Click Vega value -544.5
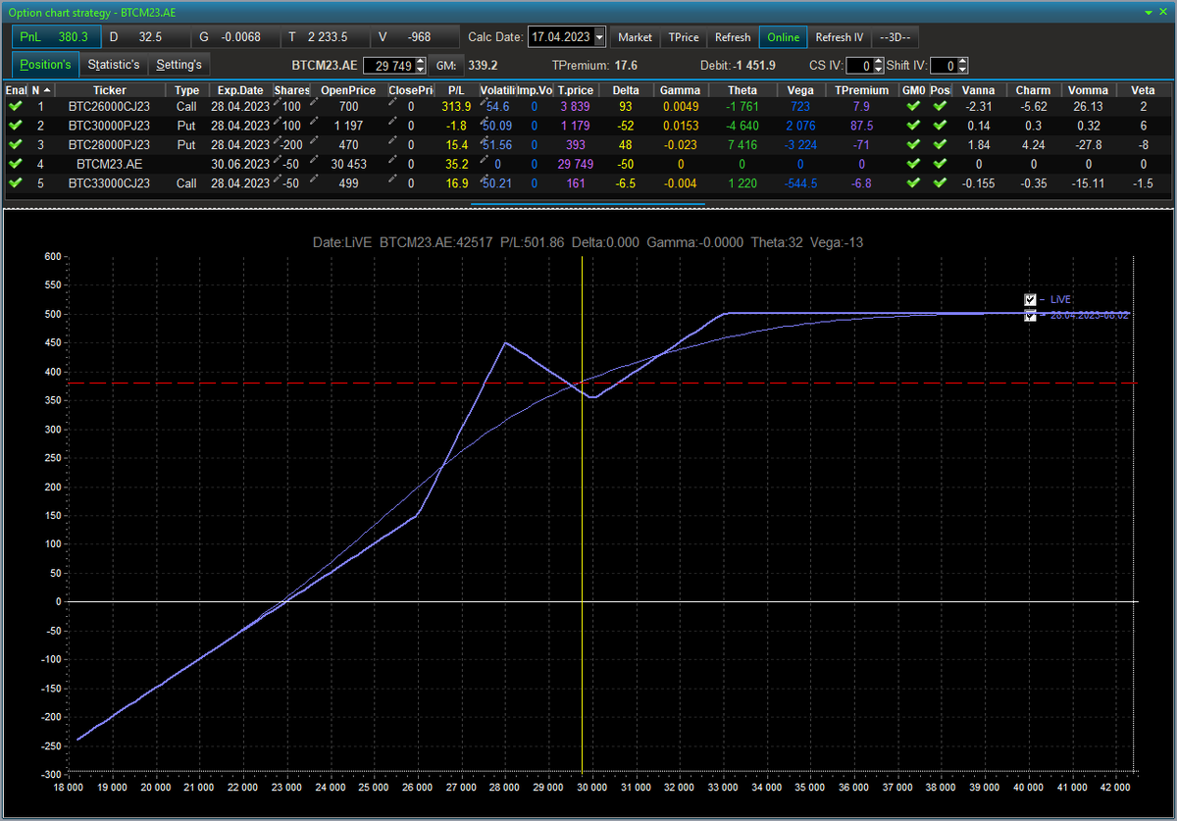Viewport: 1177px width, 821px height. click(800, 182)
